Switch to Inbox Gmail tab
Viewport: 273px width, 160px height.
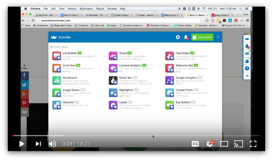coord(147,15)
